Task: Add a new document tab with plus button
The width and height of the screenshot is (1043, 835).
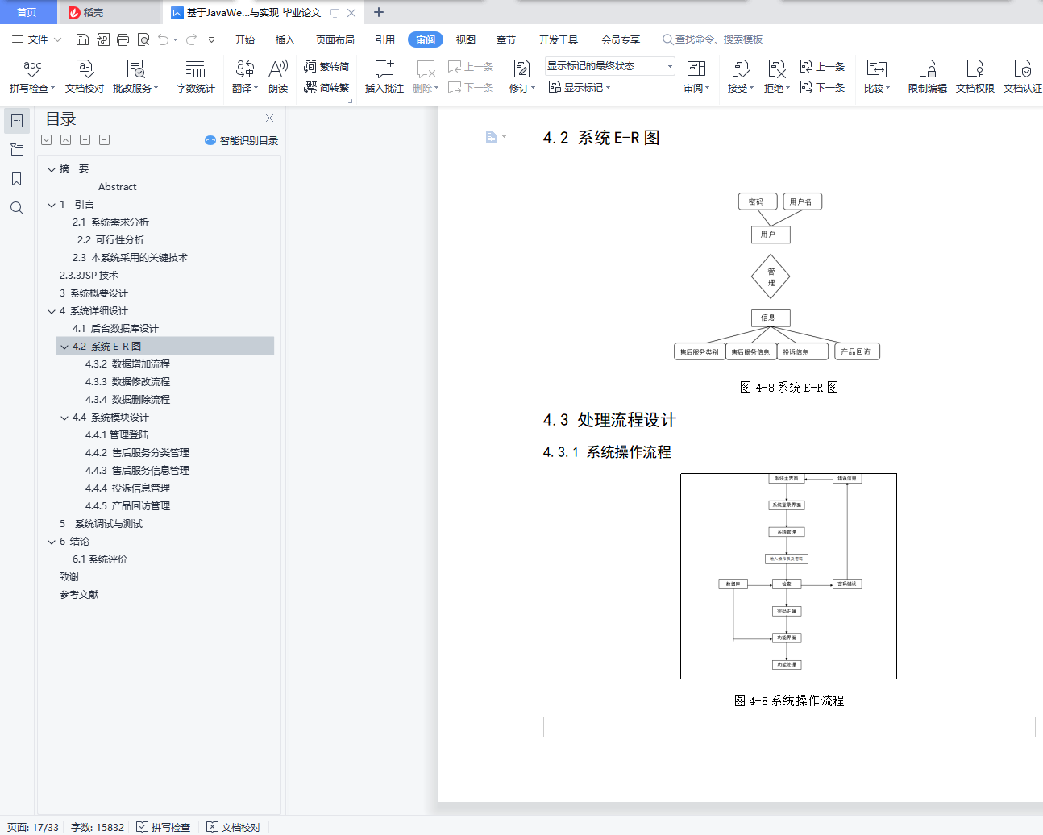Action: point(379,12)
